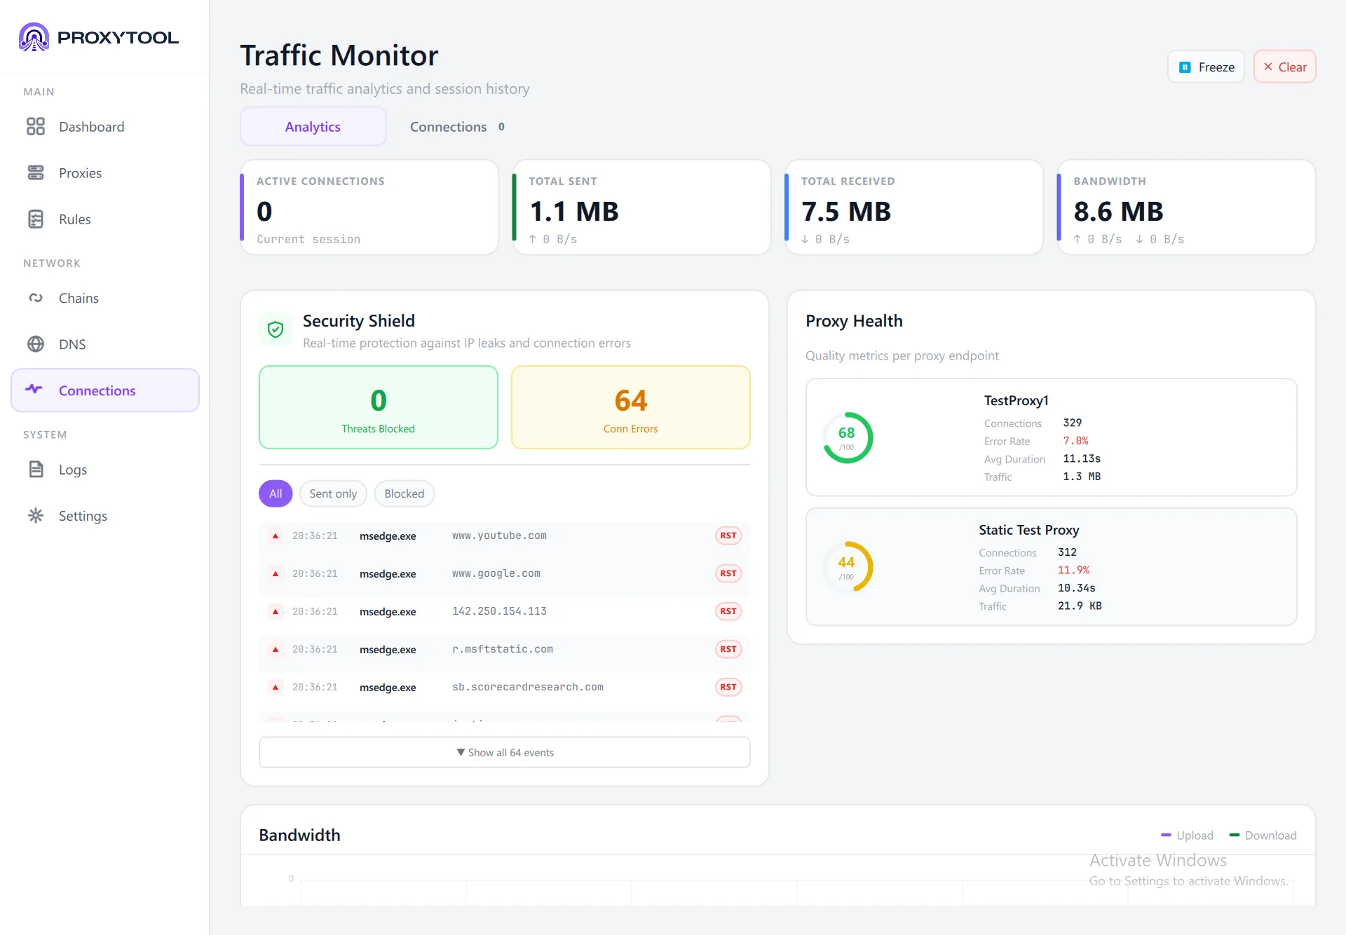The height and width of the screenshot is (935, 1346).
Task: Open Logs page in sidebar
Action: coord(105,470)
